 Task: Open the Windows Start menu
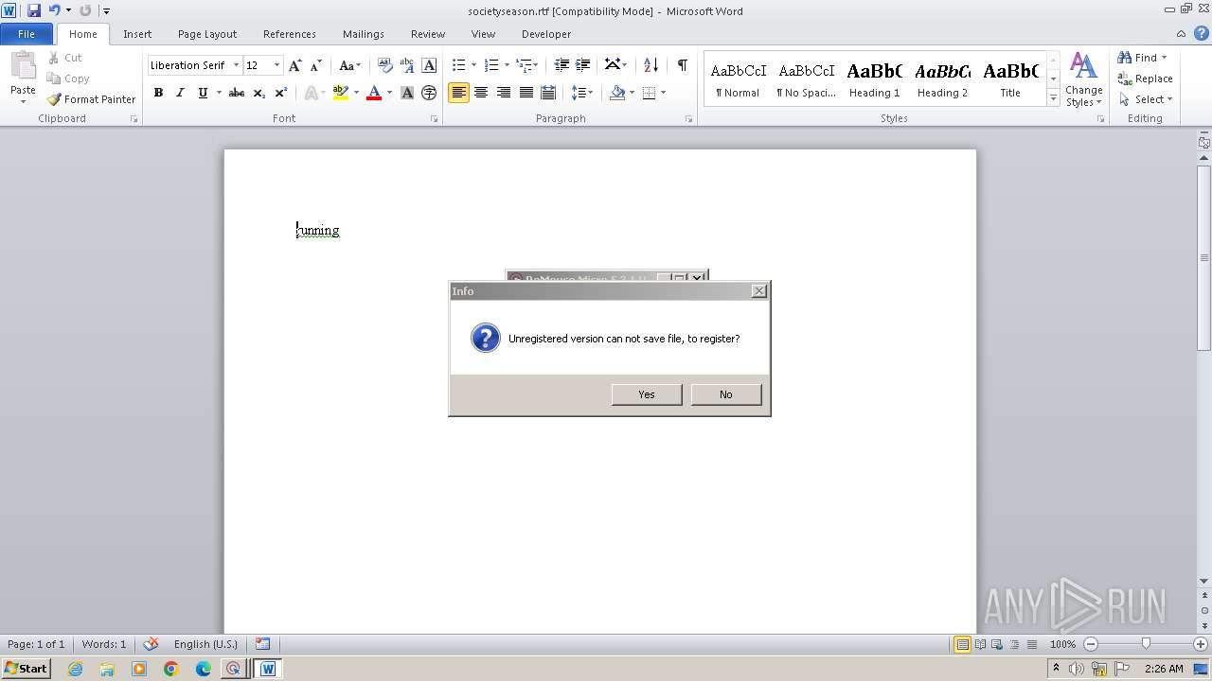pos(26,669)
